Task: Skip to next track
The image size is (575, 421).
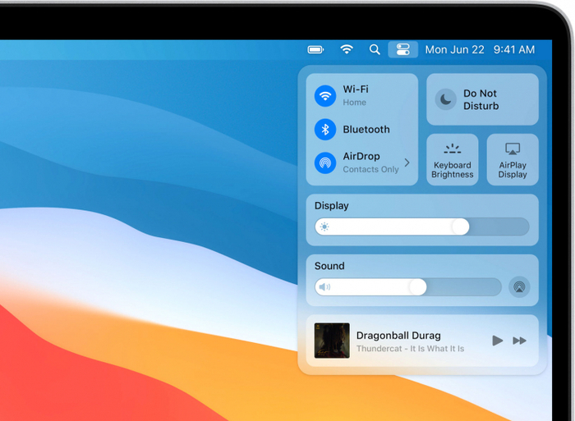Action: (520, 341)
